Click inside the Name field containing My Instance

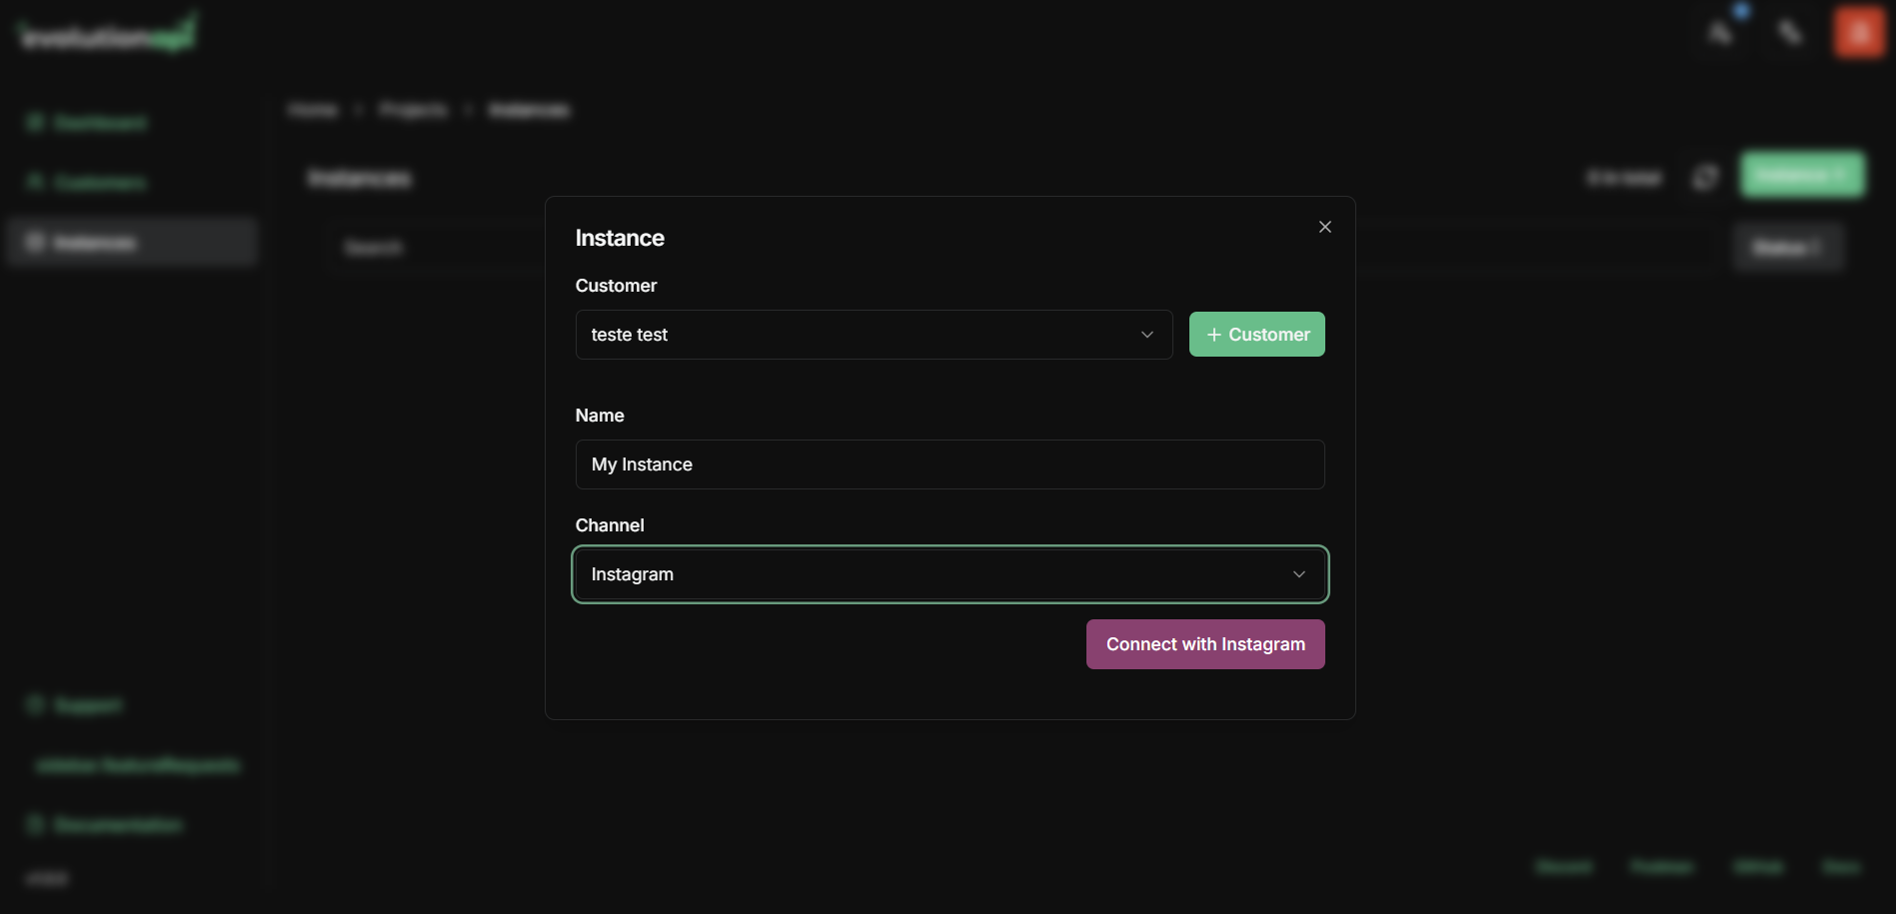click(x=948, y=464)
